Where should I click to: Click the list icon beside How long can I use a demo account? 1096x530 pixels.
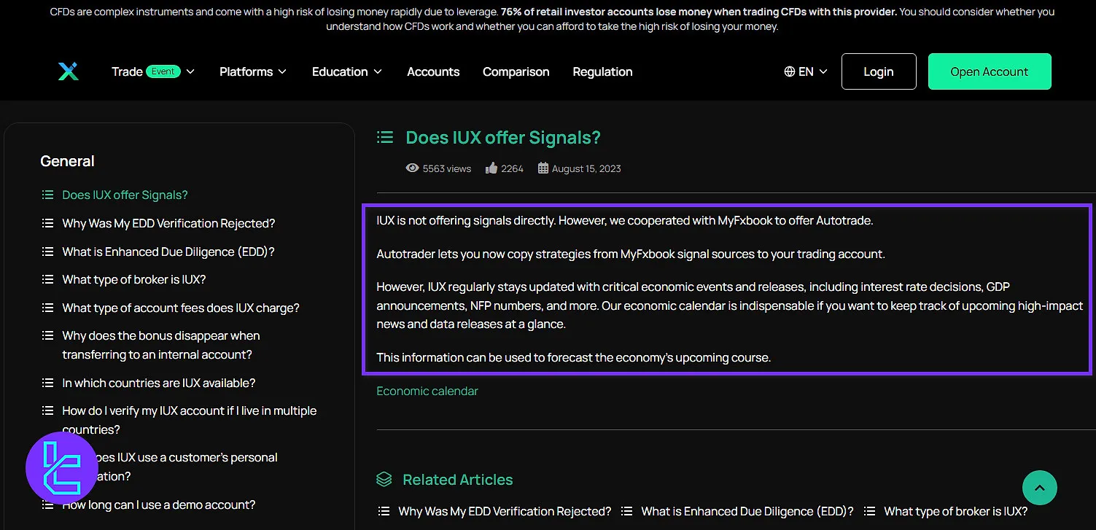tap(47, 504)
